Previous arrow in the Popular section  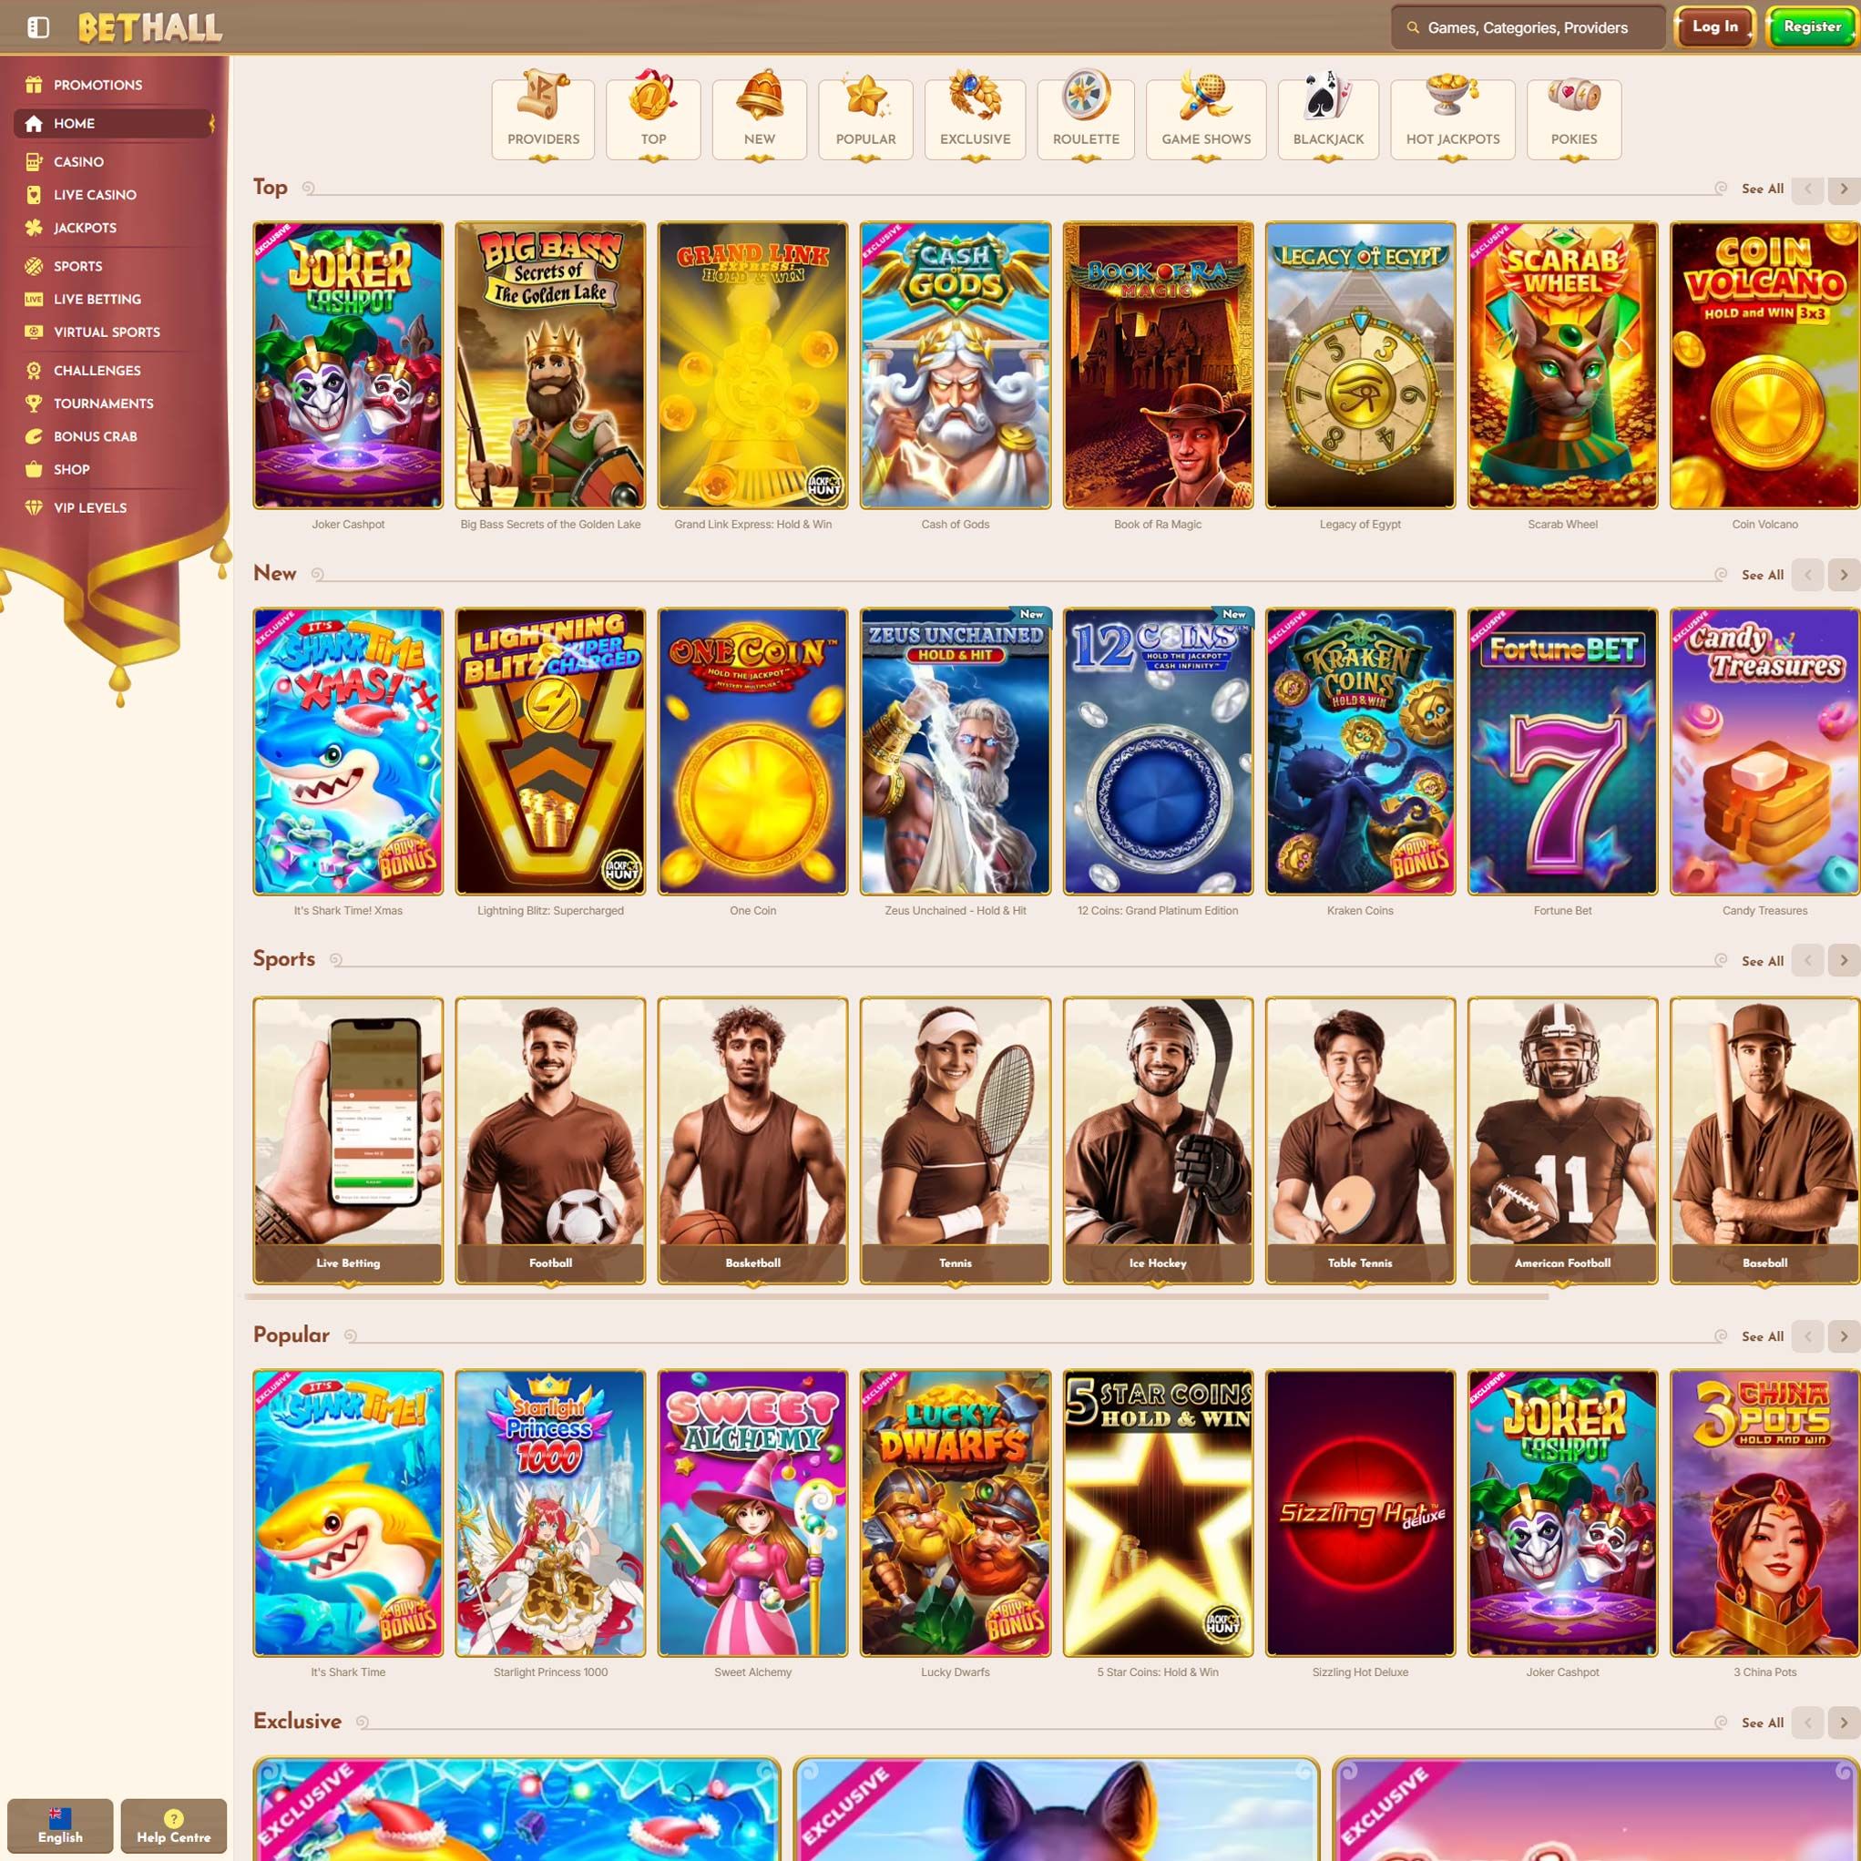(1807, 1337)
